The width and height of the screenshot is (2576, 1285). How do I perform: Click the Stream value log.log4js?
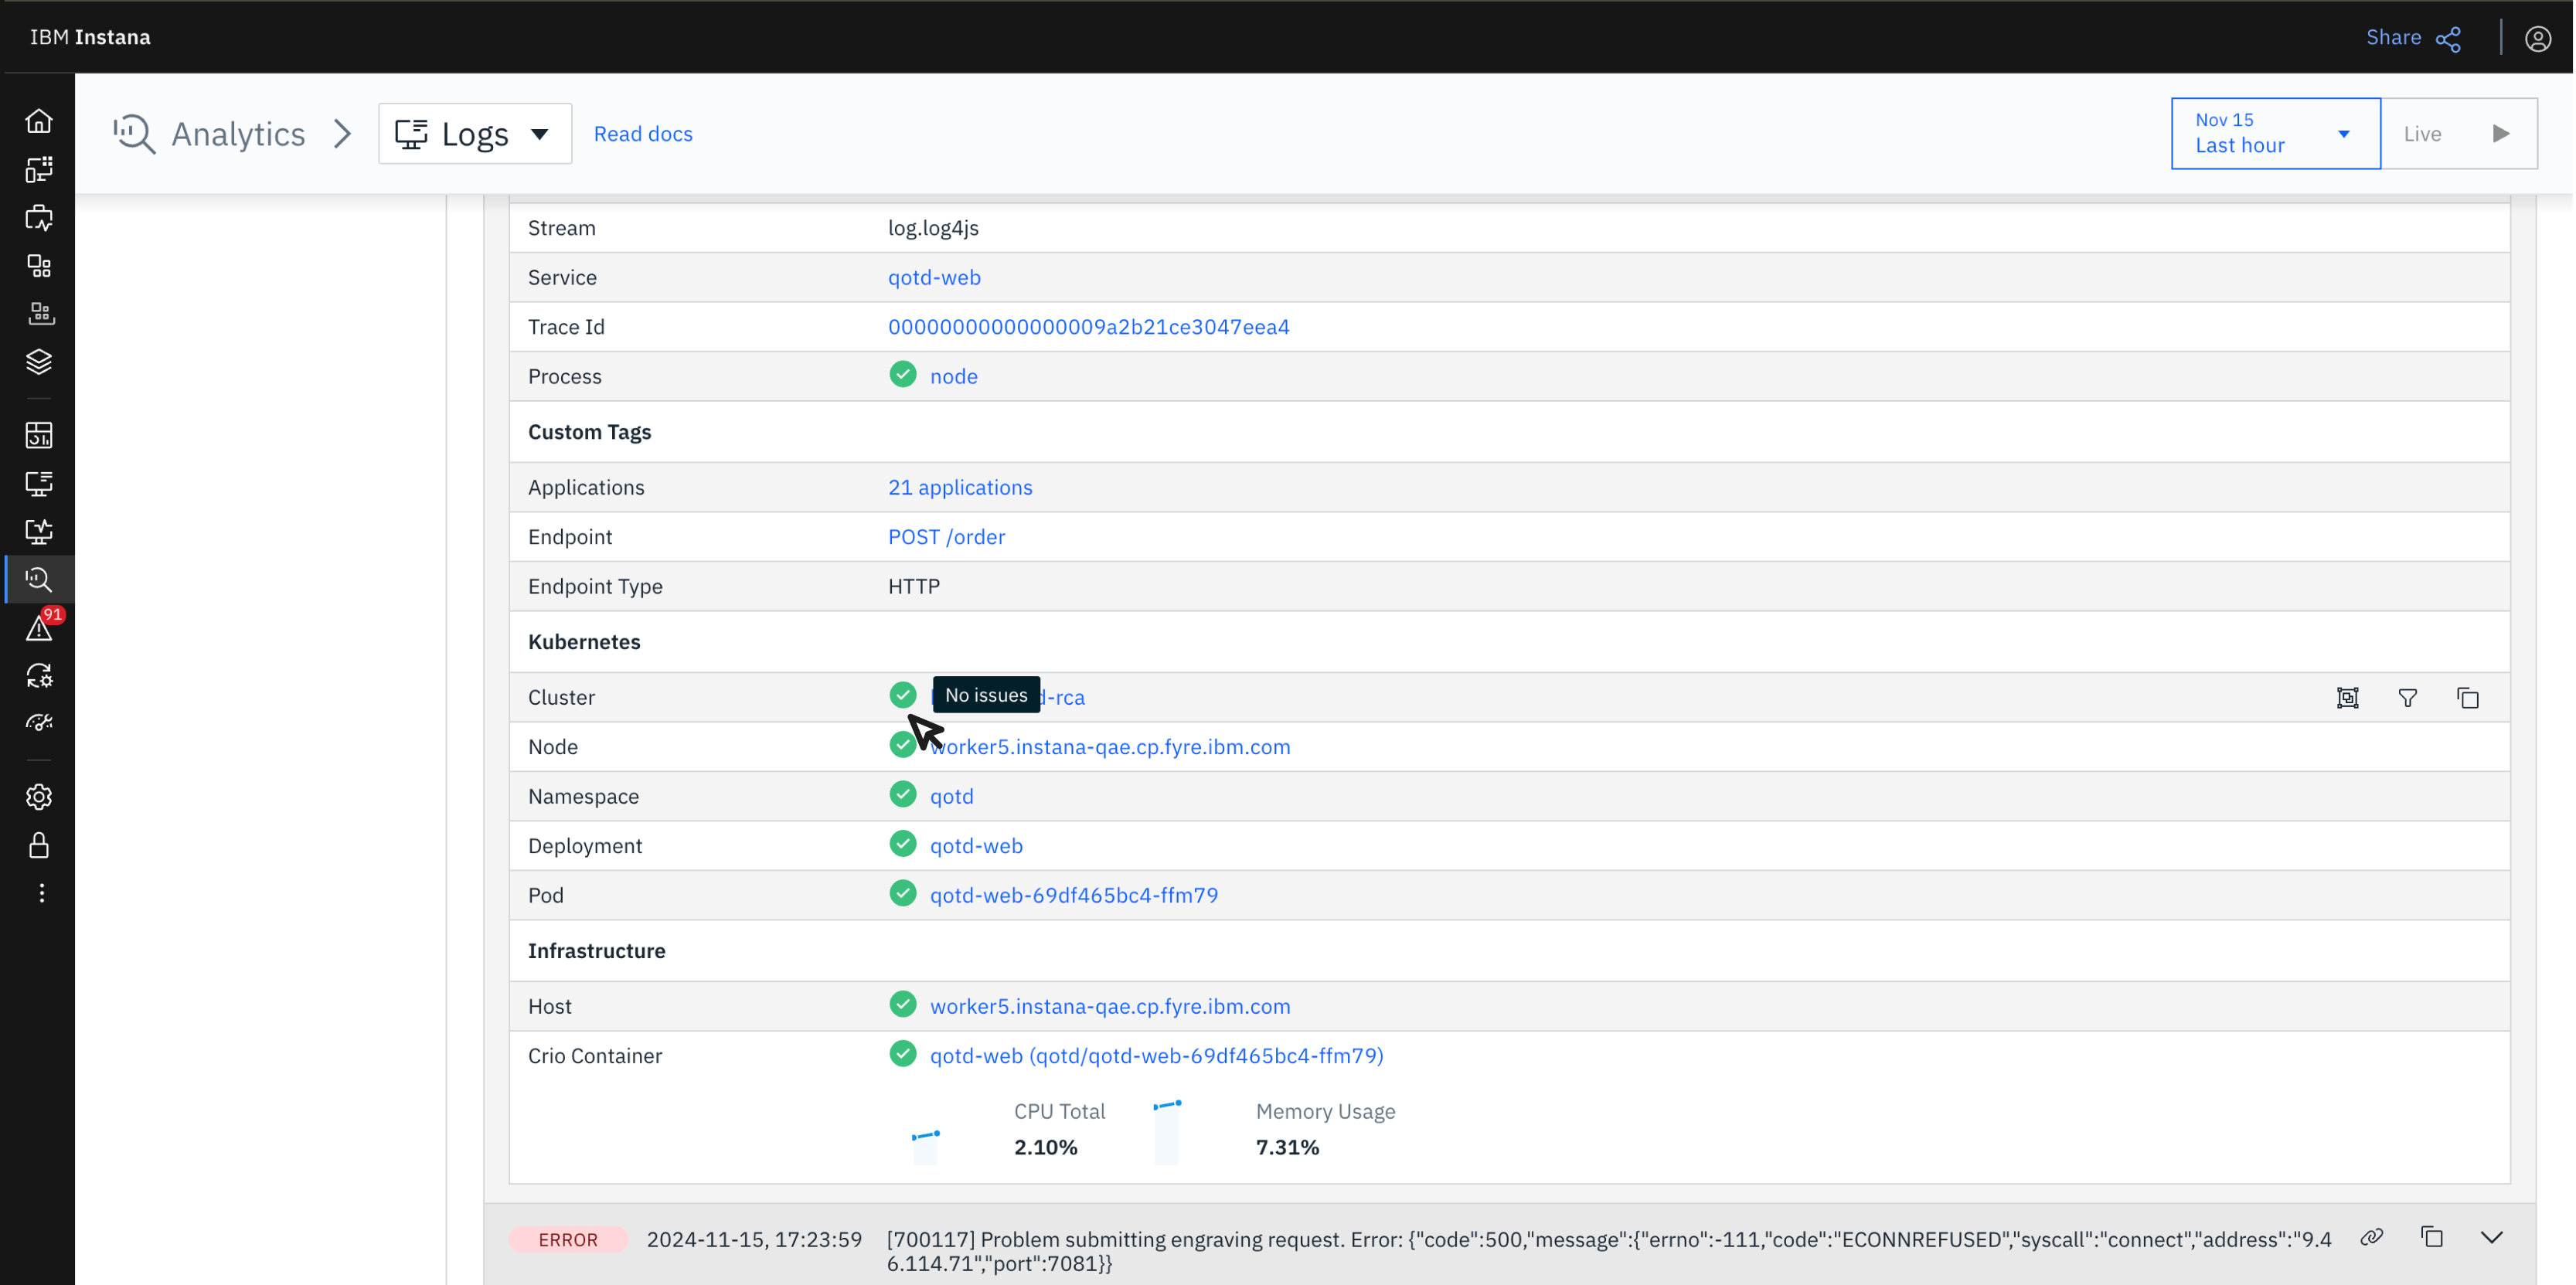pos(933,228)
